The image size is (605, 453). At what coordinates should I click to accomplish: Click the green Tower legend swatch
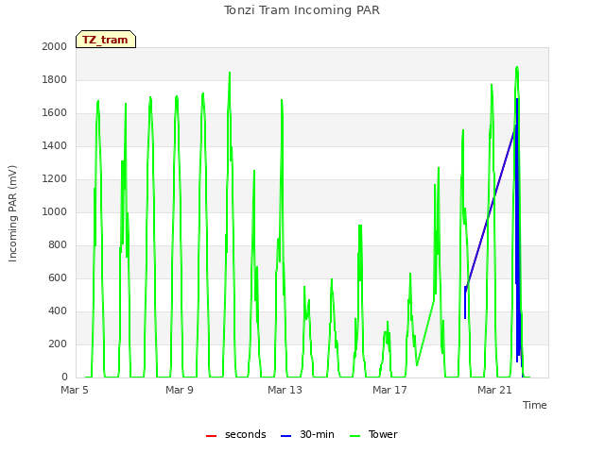pyautogui.click(x=354, y=436)
